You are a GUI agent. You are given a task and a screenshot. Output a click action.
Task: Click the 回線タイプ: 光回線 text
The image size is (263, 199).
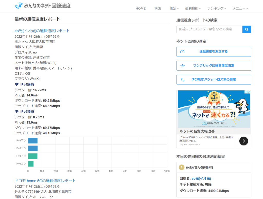click(x=29, y=47)
